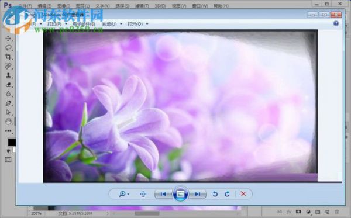This screenshot has height=218, width=351.
Task: Select the Move tool in Photoshop toolbar
Action: click(8, 39)
